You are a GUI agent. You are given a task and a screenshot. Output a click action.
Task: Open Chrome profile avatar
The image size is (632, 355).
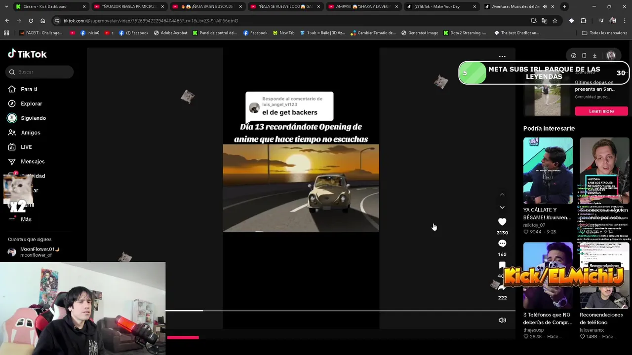[x=613, y=21]
